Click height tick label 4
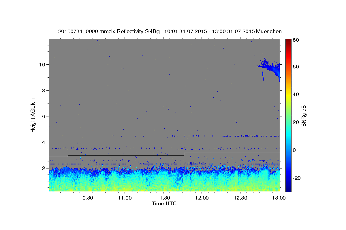This screenshot has width=346, height=230. pyautogui.click(x=44, y=142)
